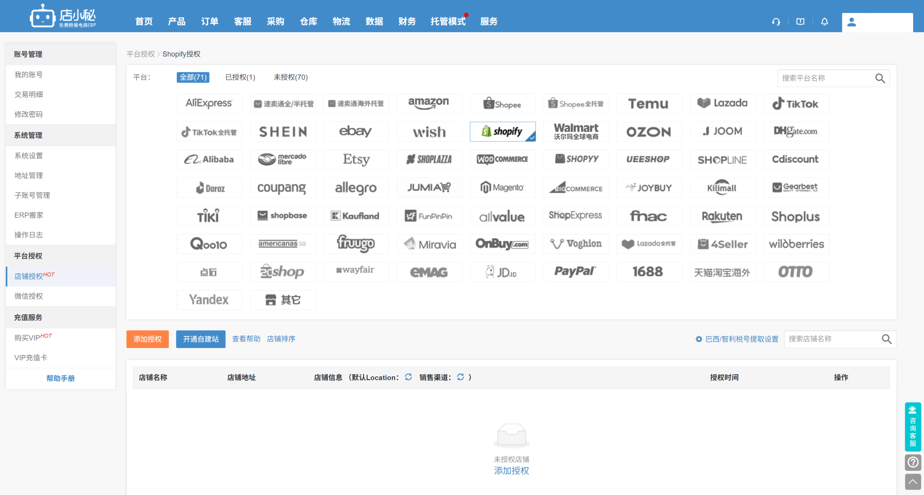Open the user account dropdown
924x495 pixels.
pos(877,22)
